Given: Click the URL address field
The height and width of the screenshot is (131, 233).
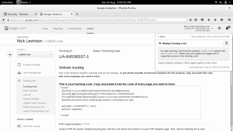Looking at the screenshot, I should tap(74, 20).
